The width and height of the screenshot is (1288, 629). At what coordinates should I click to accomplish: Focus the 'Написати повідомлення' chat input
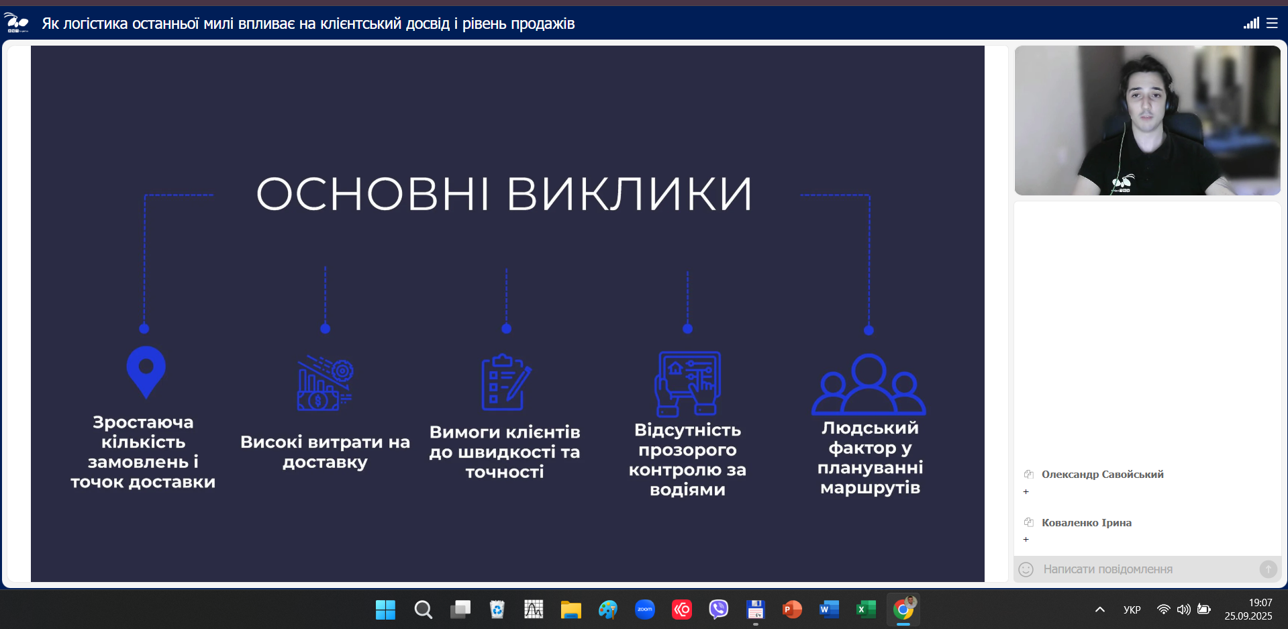pos(1141,569)
